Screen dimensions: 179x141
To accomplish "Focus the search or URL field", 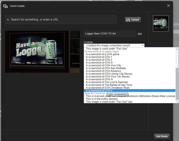I will coord(61,20).
